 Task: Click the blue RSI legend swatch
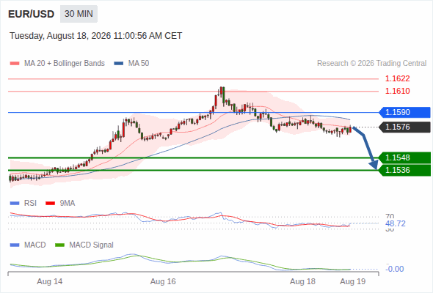(x=15, y=204)
